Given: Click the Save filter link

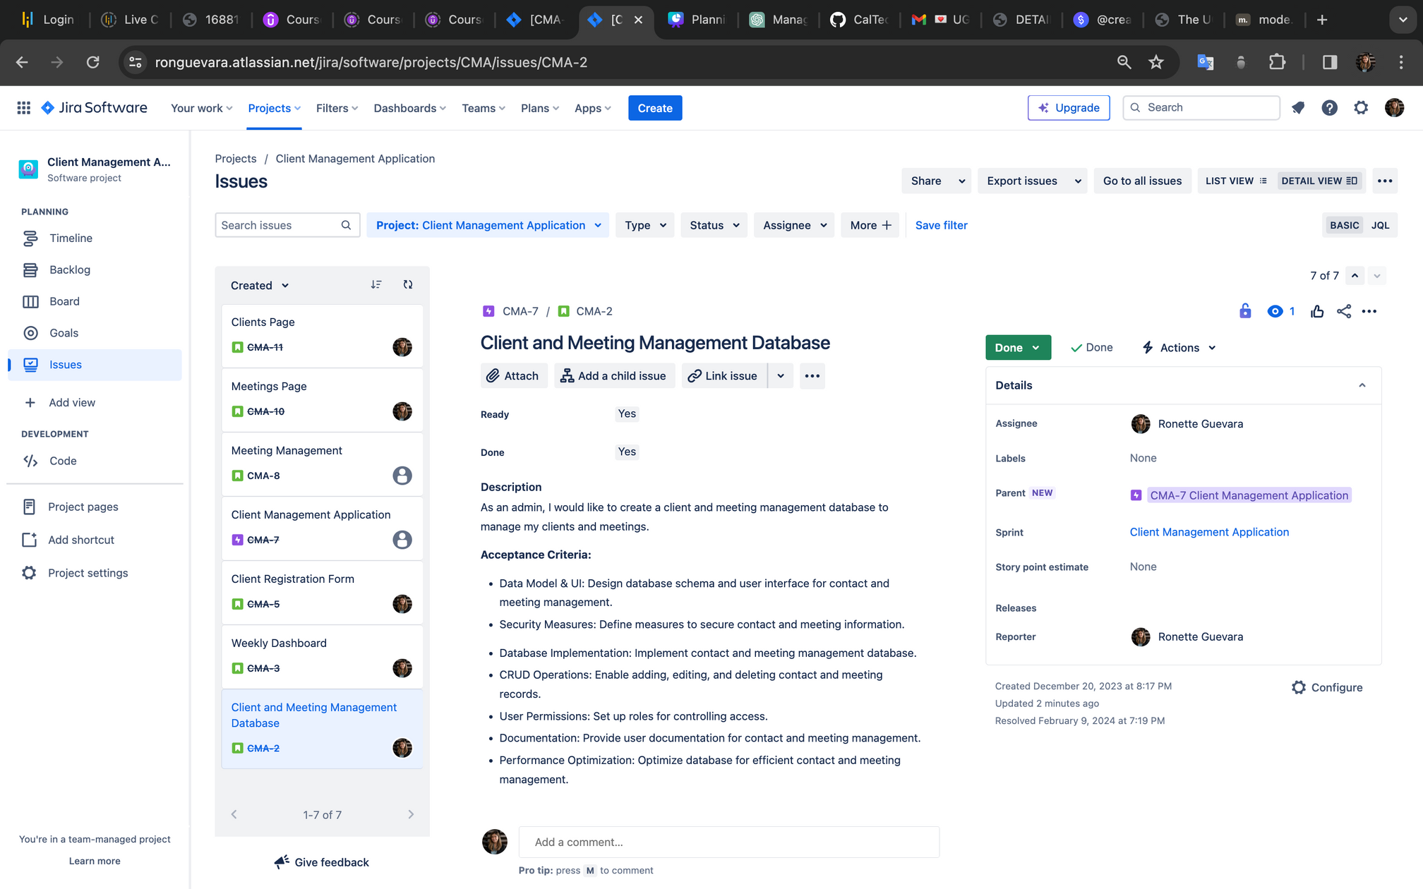Looking at the screenshot, I should point(941,225).
